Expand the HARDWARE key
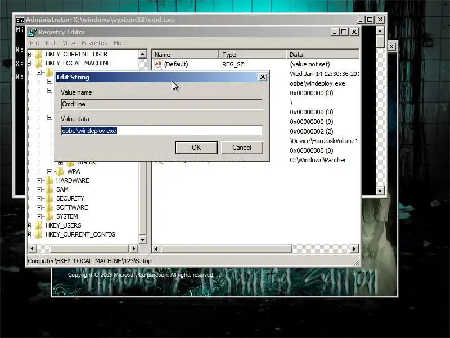Screen dimensions: 450x338 39,180
